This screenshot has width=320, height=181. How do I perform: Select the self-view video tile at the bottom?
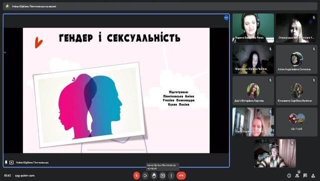point(275,153)
